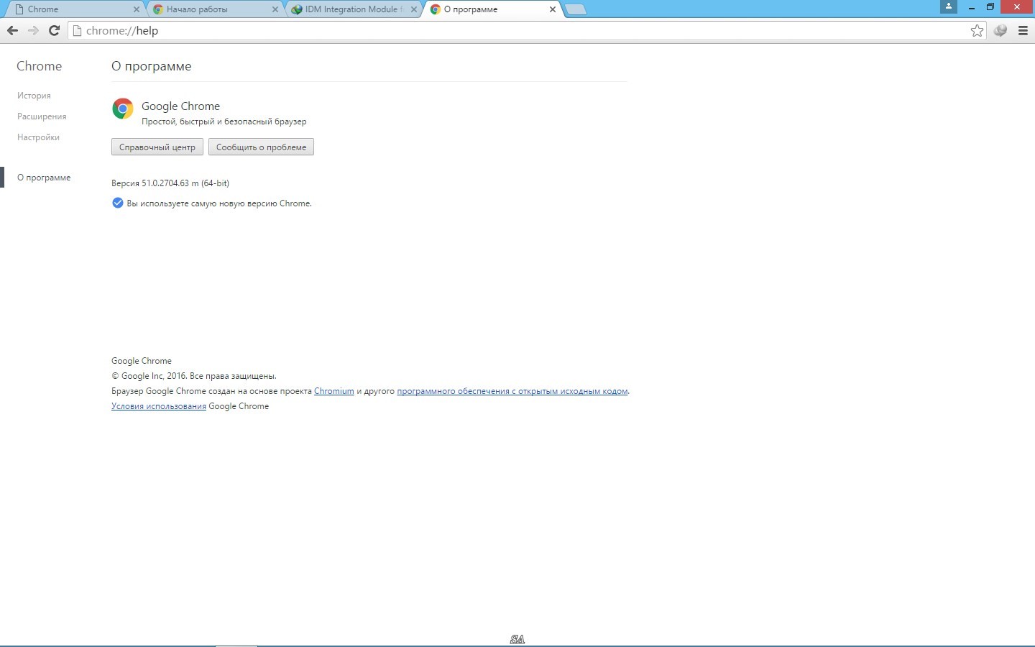Click the new tab button
The width and height of the screenshot is (1035, 647).
click(x=576, y=9)
